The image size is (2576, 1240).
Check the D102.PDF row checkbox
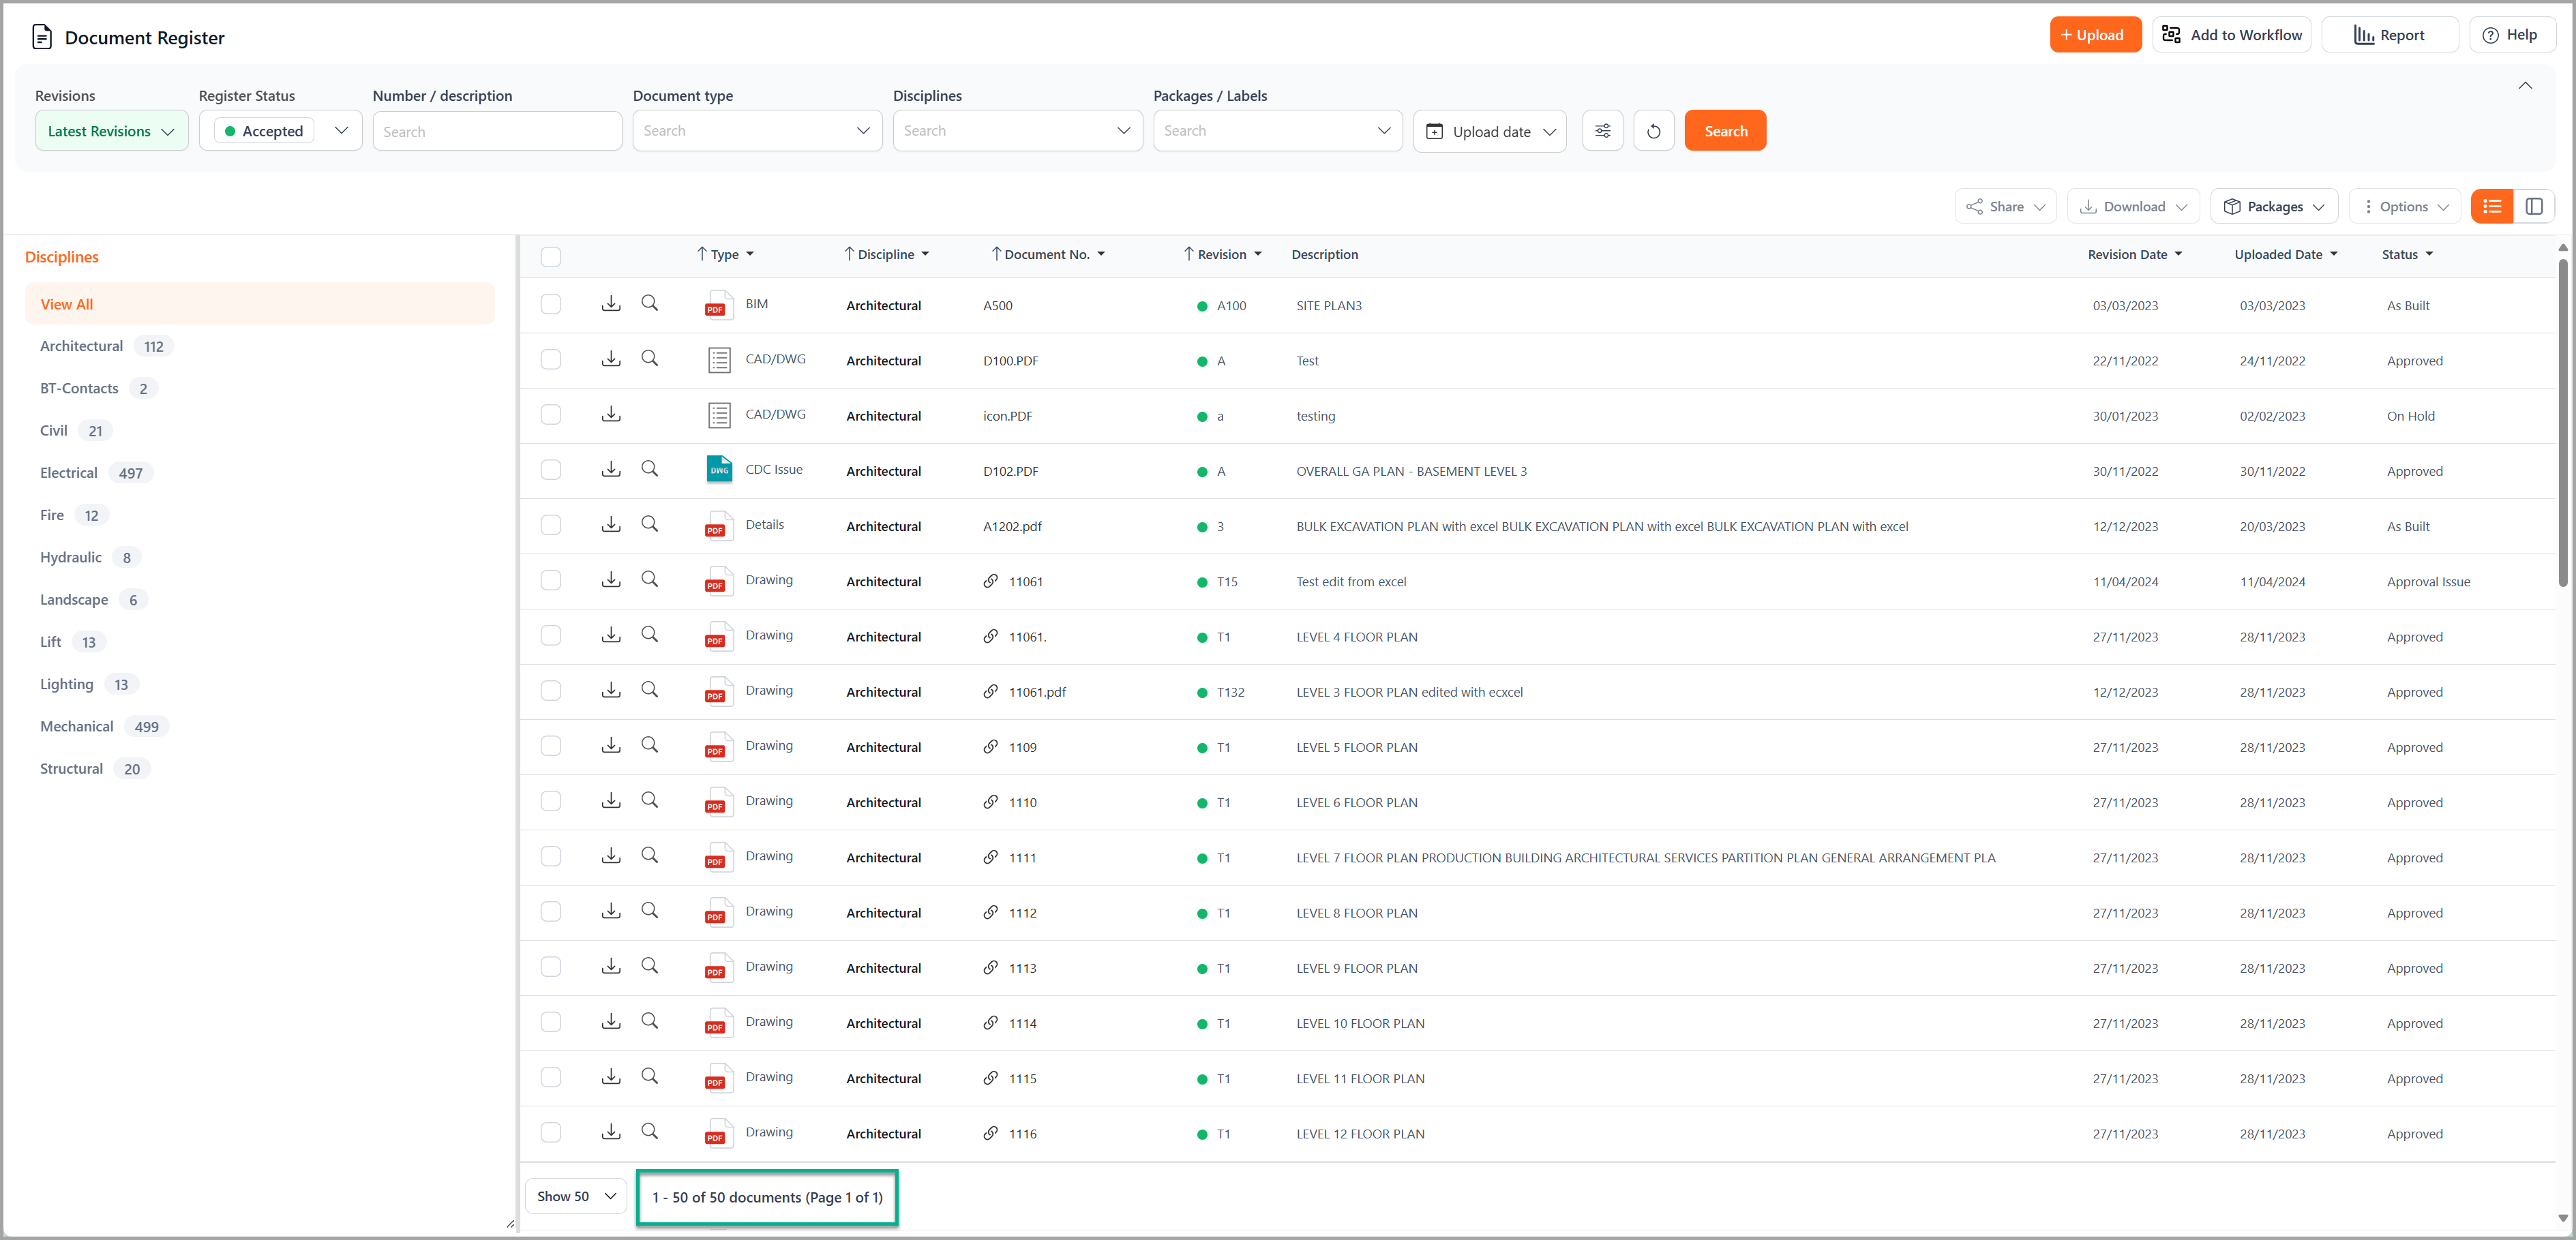pyautogui.click(x=551, y=470)
